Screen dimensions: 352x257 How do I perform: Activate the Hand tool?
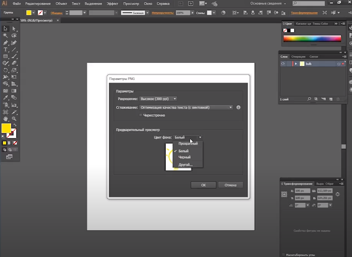coord(5,119)
